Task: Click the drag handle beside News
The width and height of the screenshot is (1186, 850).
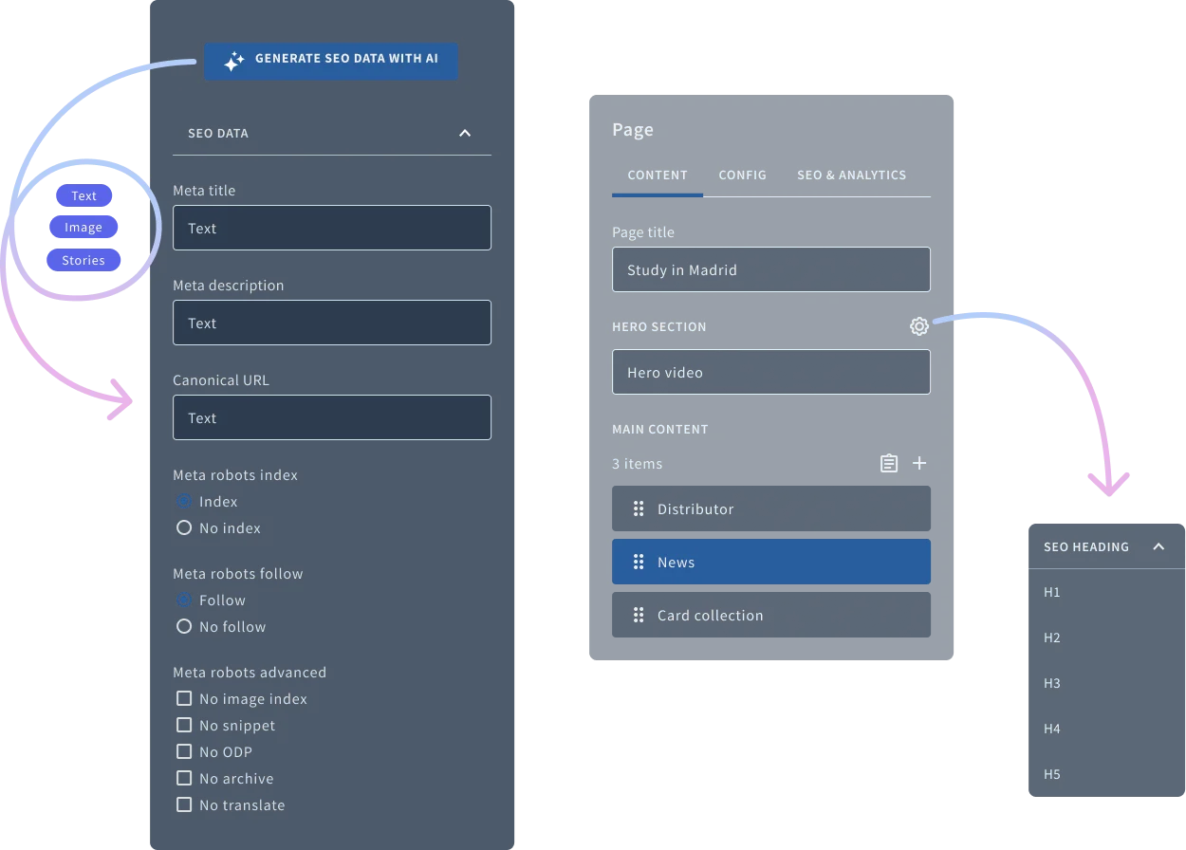Action: [x=639, y=562]
